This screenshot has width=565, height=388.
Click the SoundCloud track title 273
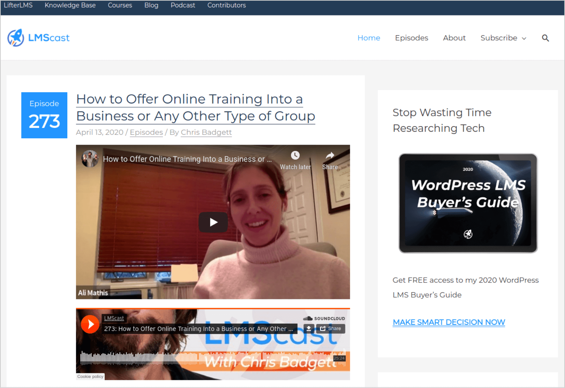click(x=198, y=329)
